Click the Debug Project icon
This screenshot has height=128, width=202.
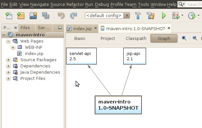[x=176, y=16]
